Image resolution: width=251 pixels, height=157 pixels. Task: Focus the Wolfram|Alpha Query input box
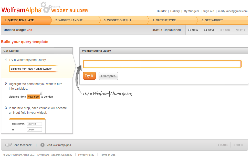pyautogui.click(x=162, y=64)
